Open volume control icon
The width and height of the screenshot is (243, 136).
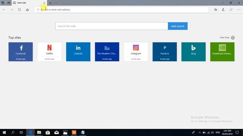click(213, 133)
